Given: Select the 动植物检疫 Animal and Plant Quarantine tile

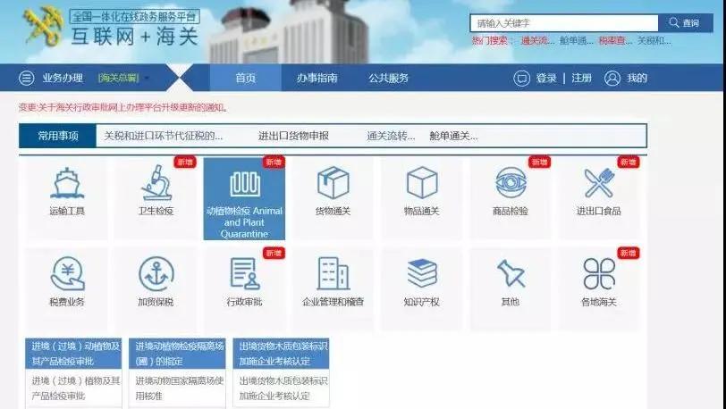Looking at the screenshot, I should pos(244,199).
